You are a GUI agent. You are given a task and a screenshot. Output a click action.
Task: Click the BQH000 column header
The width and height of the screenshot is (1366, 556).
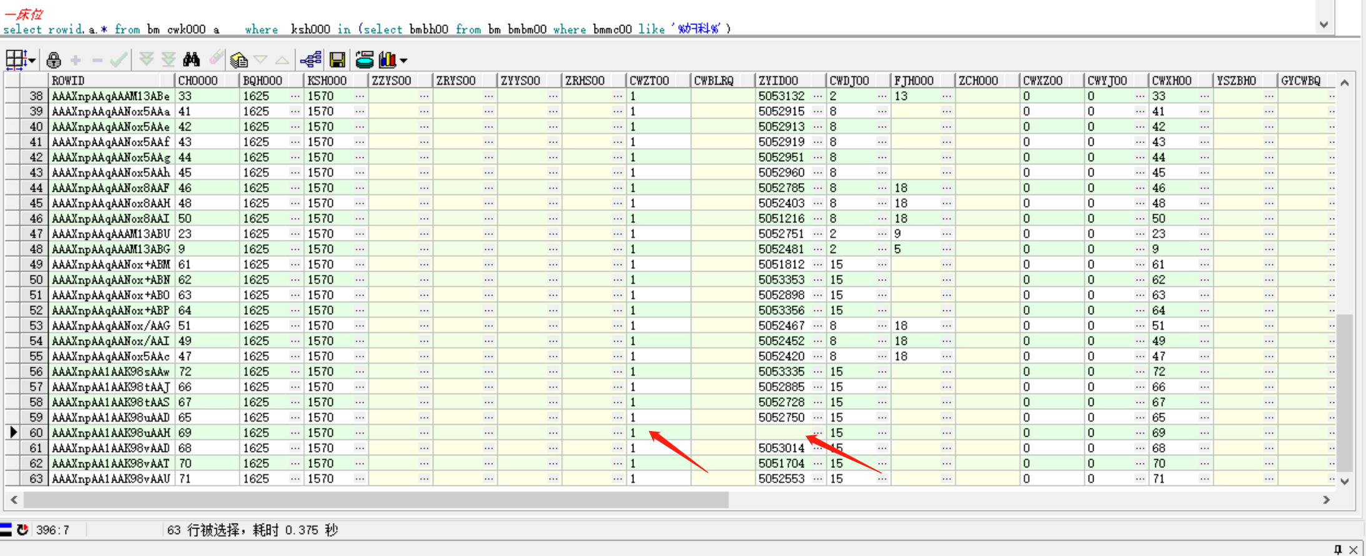click(272, 81)
